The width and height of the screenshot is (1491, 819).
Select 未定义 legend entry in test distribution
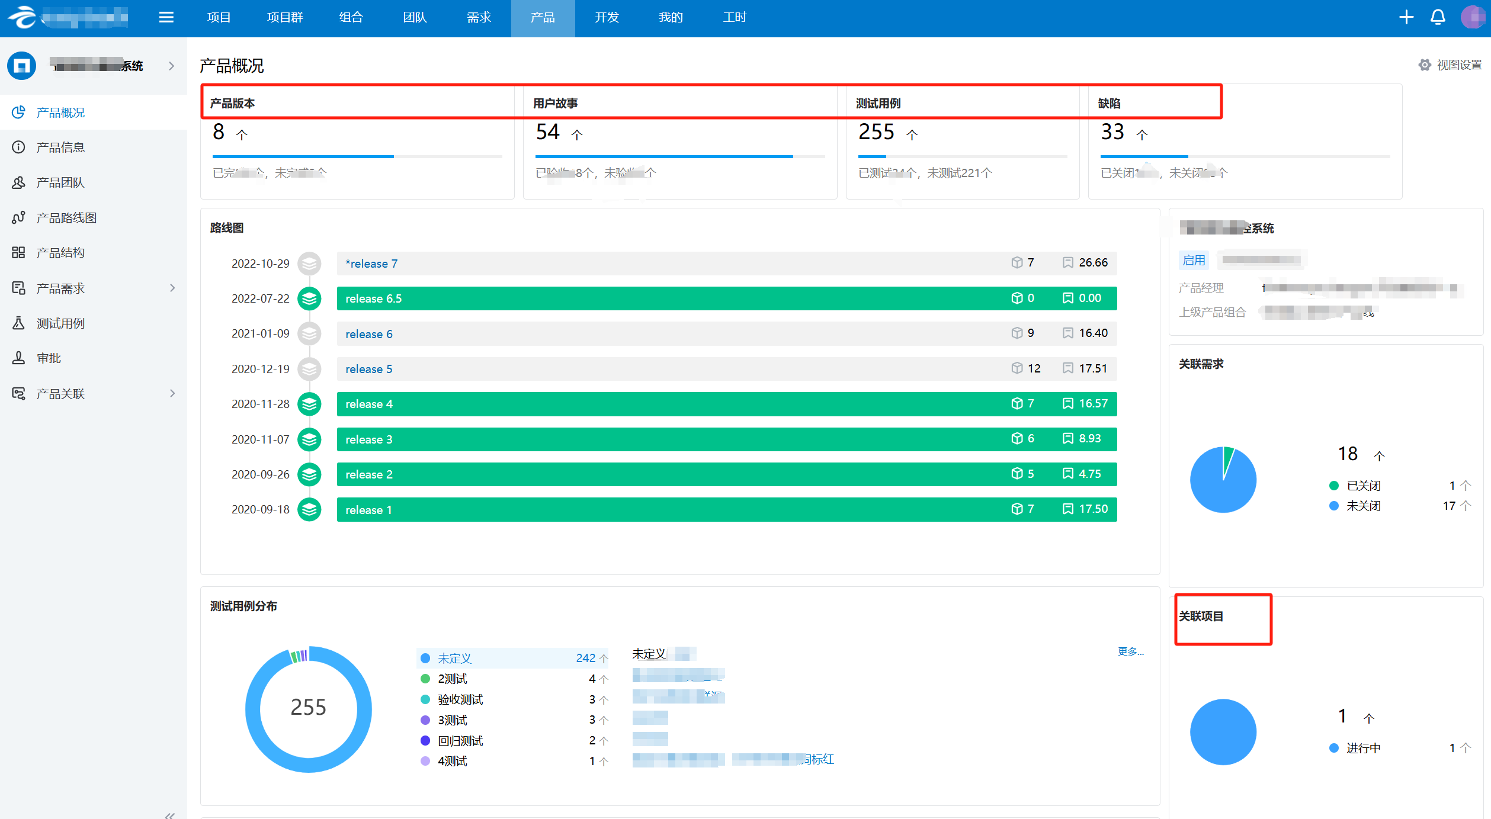pyautogui.click(x=454, y=658)
